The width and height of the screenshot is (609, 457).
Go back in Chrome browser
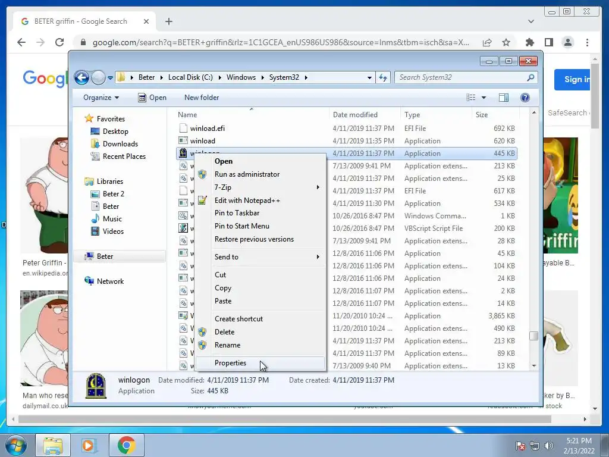[x=21, y=42]
